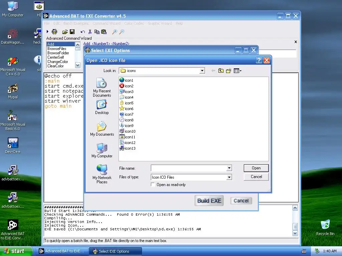The height and width of the screenshot is (256, 342).
Task: Click the greyed Back arrow in dialog
Action: tap(213, 71)
